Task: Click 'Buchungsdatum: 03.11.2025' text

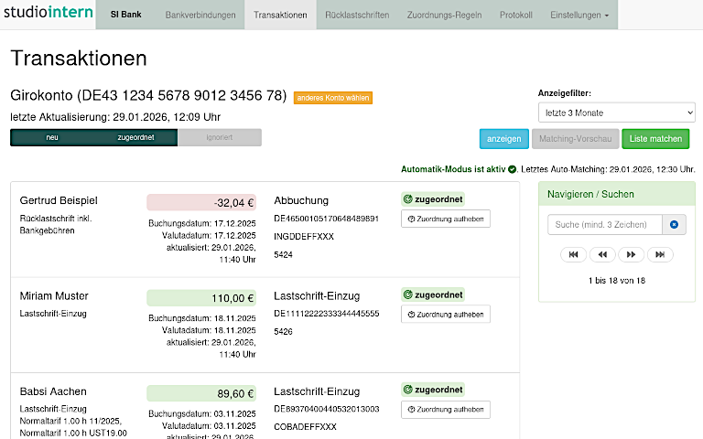Action: coord(202,413)
